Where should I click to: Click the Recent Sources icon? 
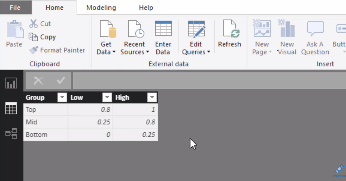tap(134, 30)
